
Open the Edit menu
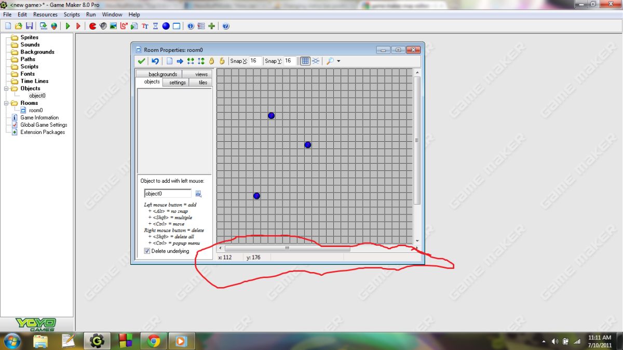coord(22,15)
